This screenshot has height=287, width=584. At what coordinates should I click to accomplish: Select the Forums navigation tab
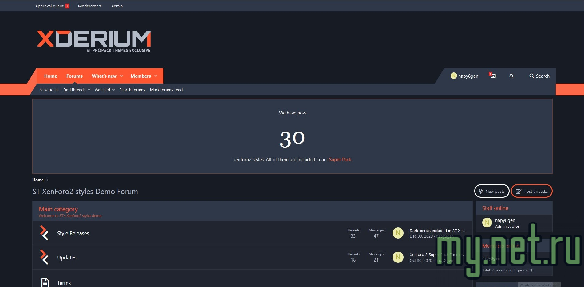[x=74, y=76]
